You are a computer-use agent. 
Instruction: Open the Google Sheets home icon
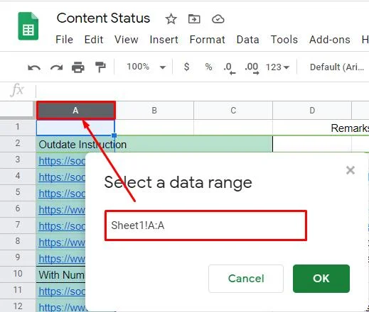pyautogui.click(x=28, y=26)
